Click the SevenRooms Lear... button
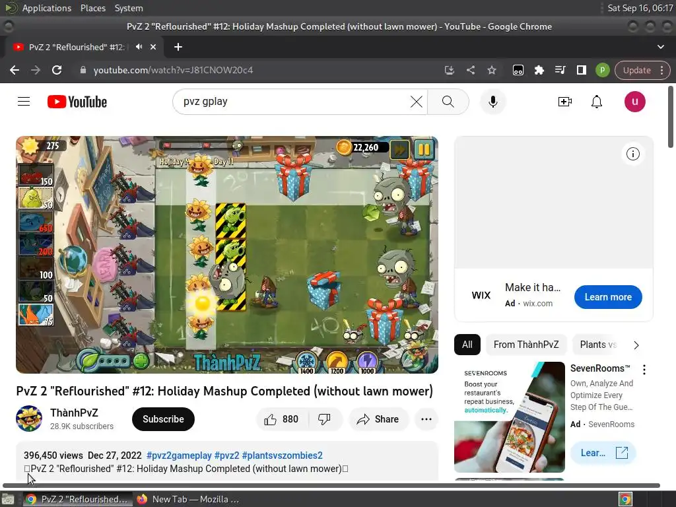The image size is (676, 507). 603,453
